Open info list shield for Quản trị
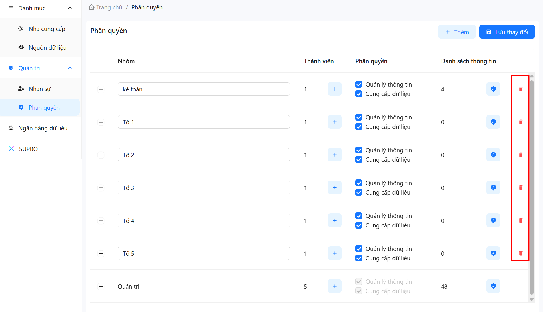This screenshot has width=543, height=312. [x=493, y=286]
